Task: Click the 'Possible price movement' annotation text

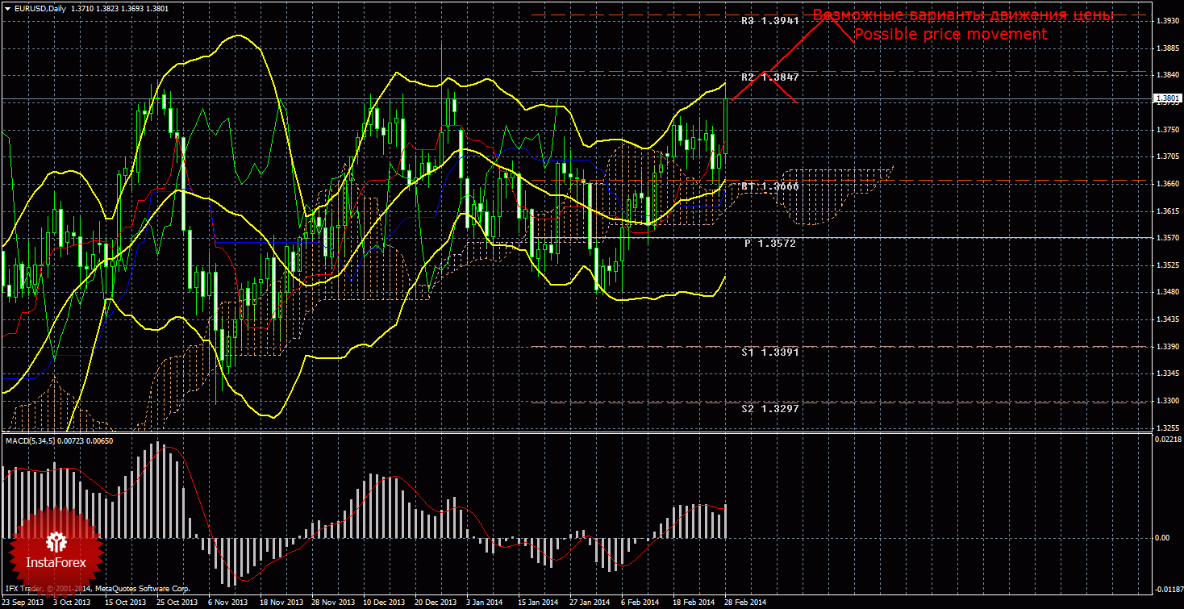Action: tap(950, 35)
